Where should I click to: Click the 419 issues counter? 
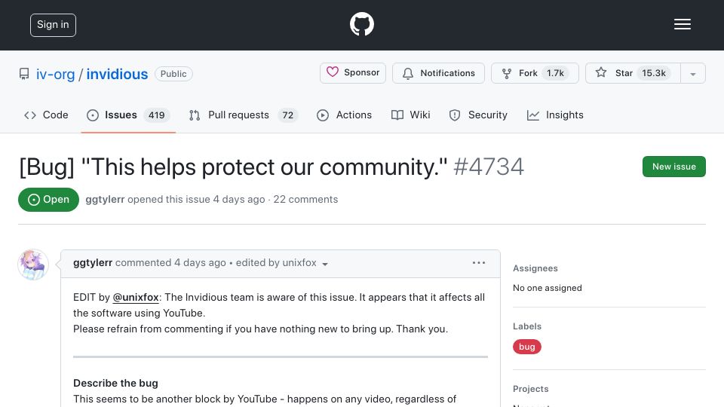click(x=157, y=115)
